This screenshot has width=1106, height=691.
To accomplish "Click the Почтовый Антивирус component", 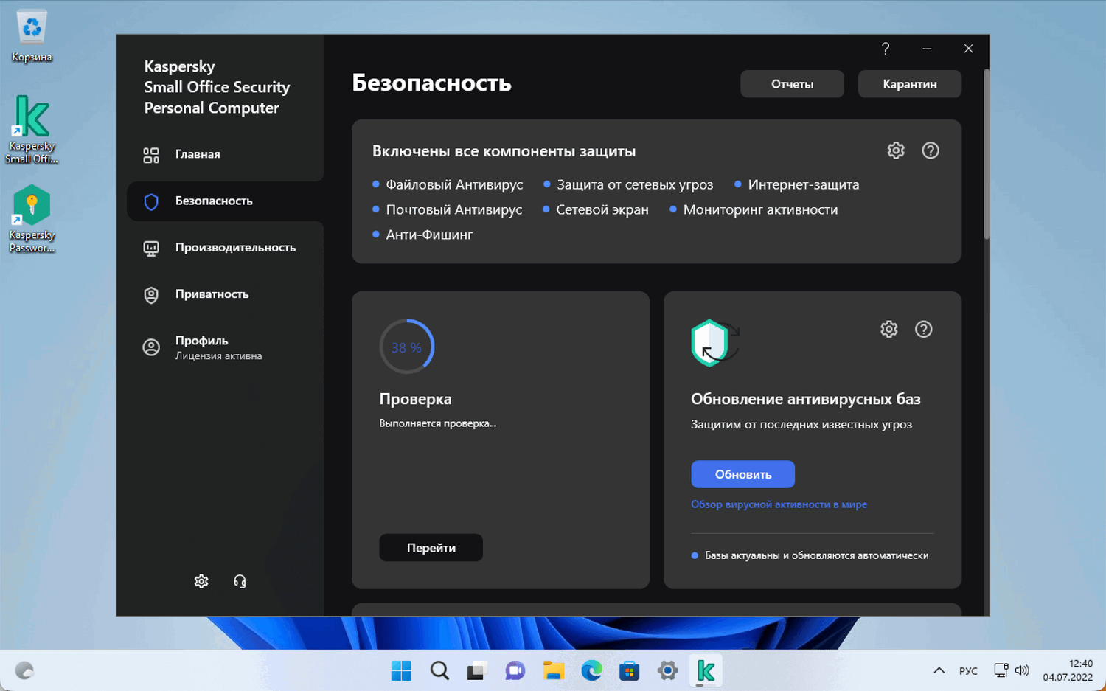I will point(454,209).
